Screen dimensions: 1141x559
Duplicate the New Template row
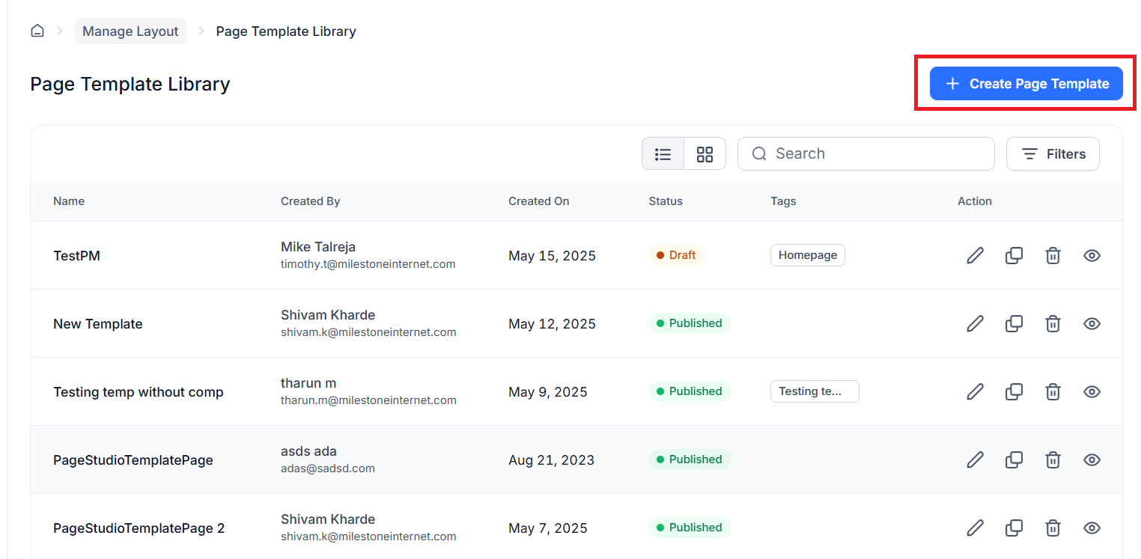pyautogui.click(x=1014, y=324)
